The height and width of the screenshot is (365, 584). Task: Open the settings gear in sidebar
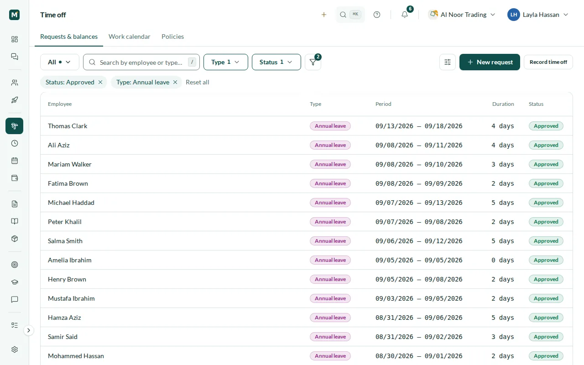15,349
